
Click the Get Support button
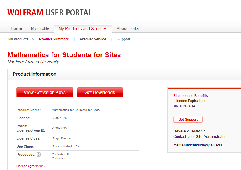point(188,119)
